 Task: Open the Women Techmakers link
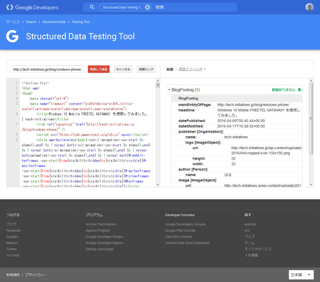(101, 224)
